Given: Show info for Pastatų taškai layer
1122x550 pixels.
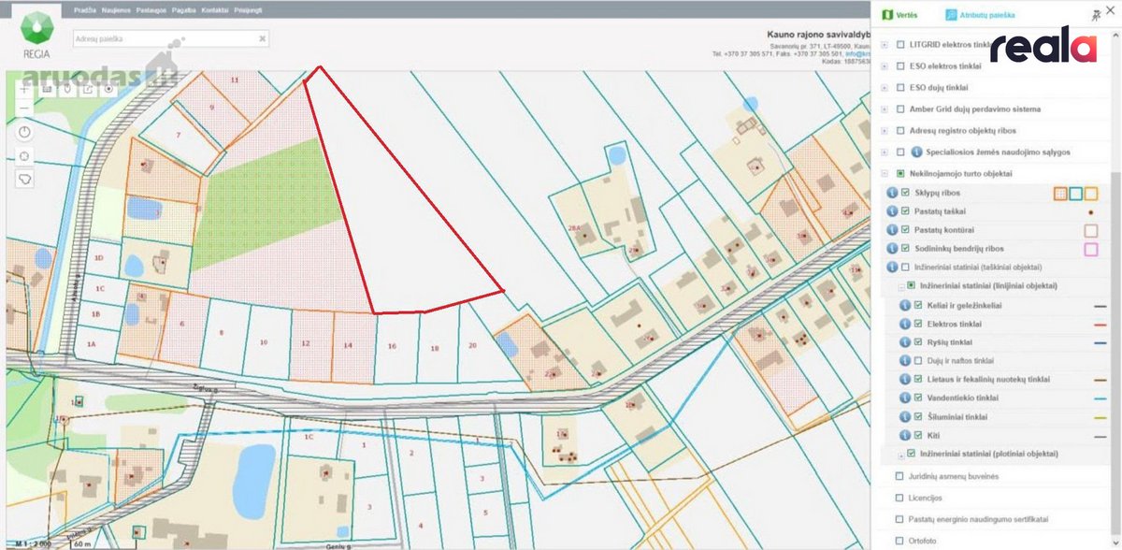Looking at the screenshot, I should tap(892, 211).
